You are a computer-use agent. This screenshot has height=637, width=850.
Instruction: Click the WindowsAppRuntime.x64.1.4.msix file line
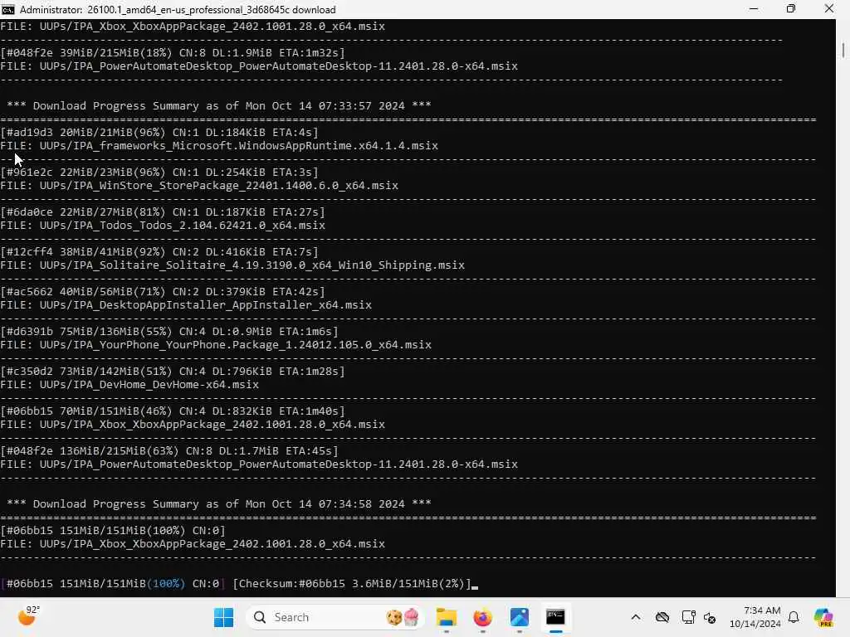(219, 146)
